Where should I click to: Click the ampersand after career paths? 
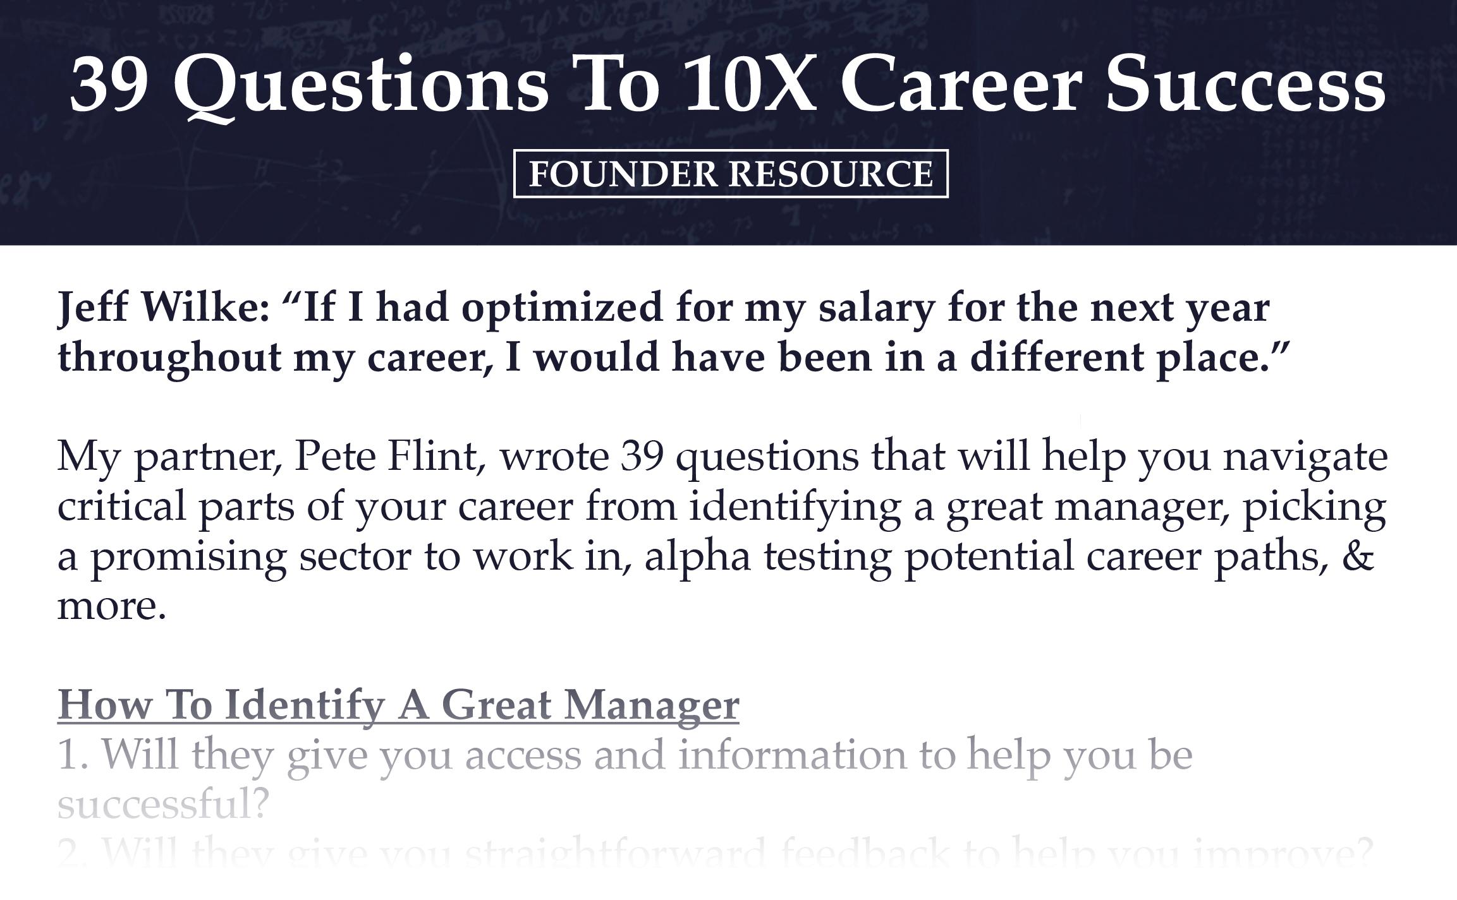click(1357, 555)
